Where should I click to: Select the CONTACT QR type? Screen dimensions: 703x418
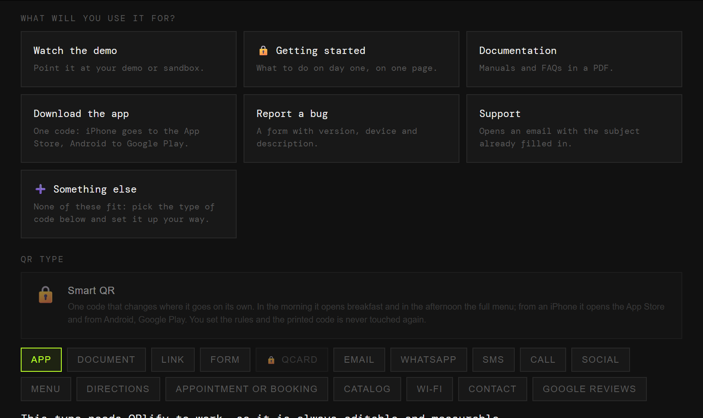pos(493,389)
